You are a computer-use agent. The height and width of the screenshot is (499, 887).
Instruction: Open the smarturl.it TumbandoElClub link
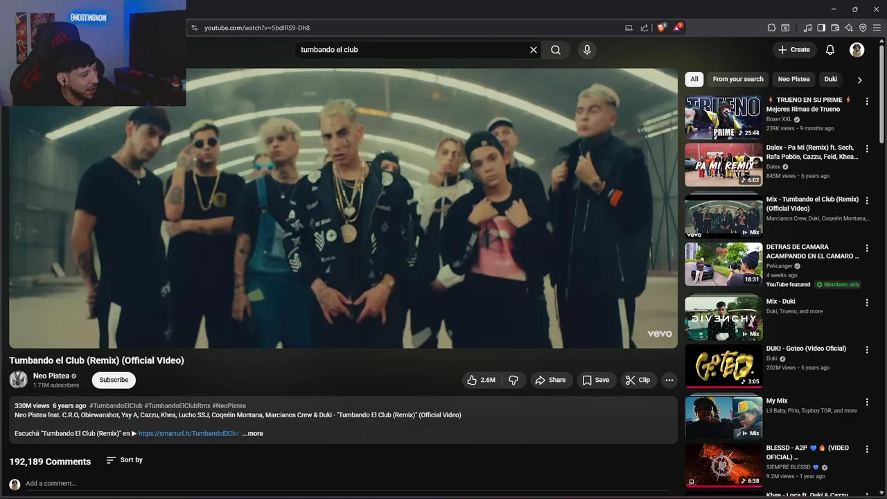pyautogui.click(x=189, y=434)
